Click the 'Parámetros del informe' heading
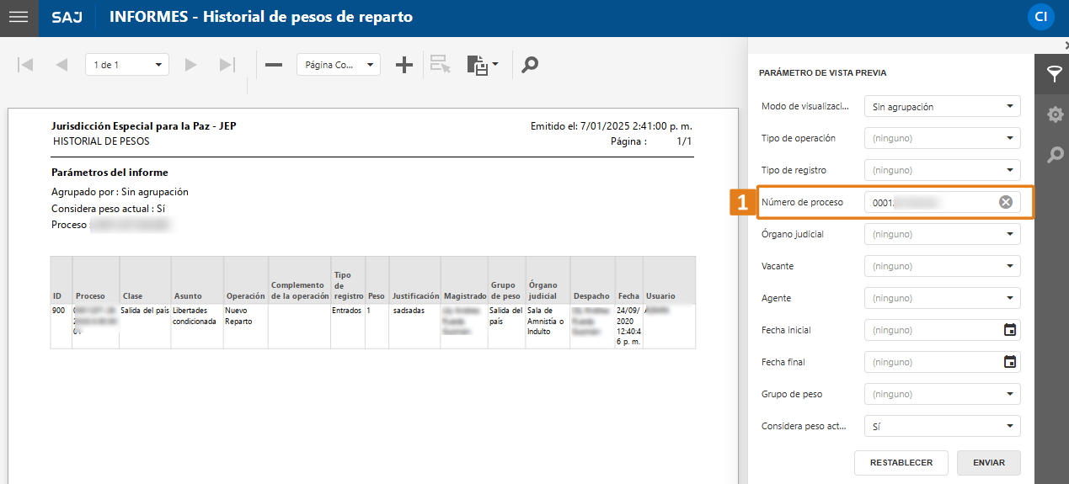Viewport: 1069px width, 484px height. (x=110, y=173)
